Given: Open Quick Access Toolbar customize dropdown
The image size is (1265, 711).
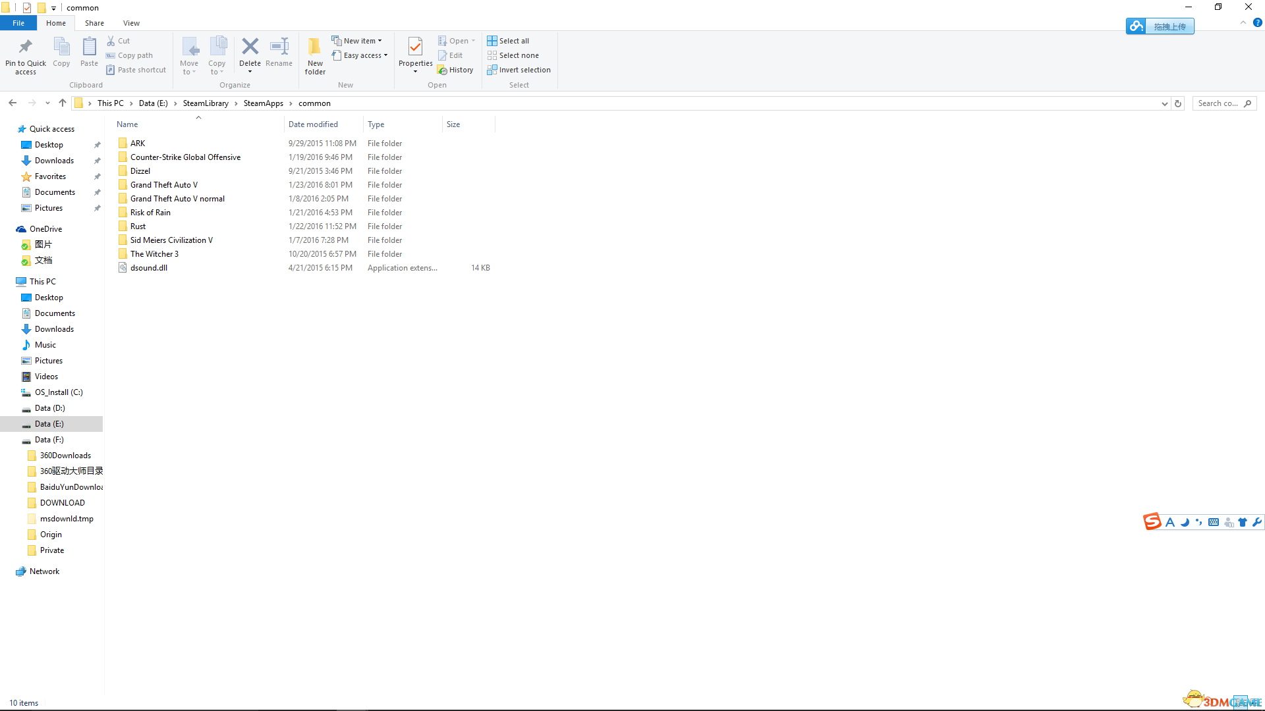Looking at the screenshot, I should click(x=53, y=8).
